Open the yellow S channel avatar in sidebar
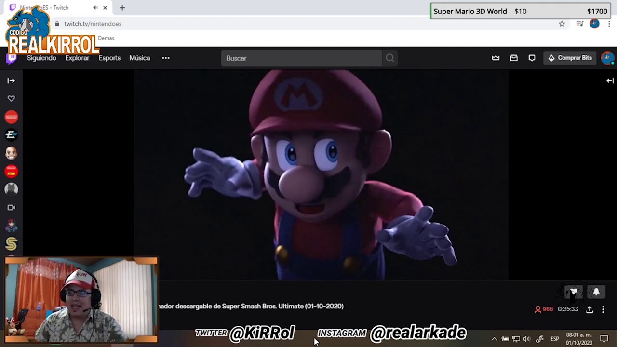 pyautogui.click(x=11, y=244)
